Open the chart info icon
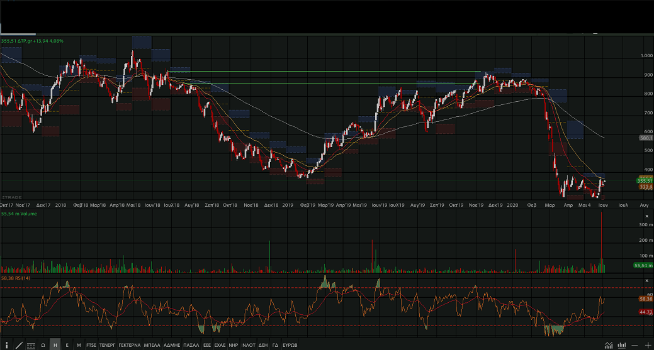Screen dimensions: 654x350 click(x=6, y=345)
